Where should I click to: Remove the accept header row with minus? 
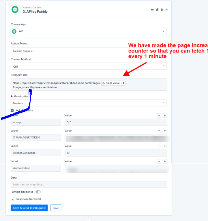159,115
